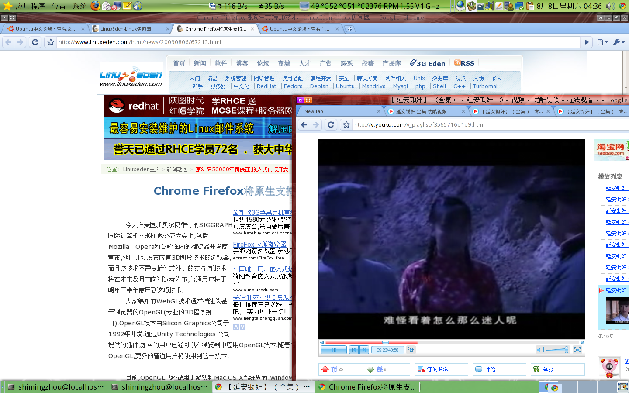Click the forward arrow in the youku window

pos(316,124)
